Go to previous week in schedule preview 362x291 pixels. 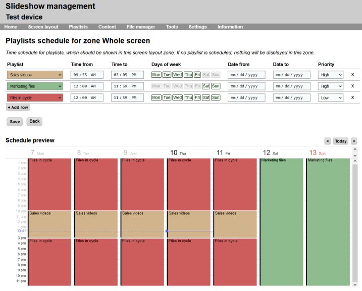pyautogui.click(x=327, y=141)
